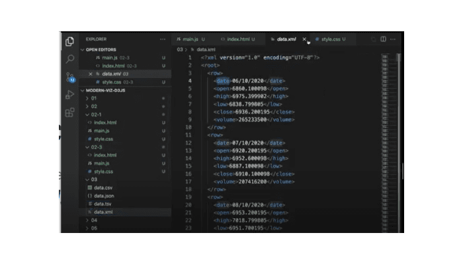
Task: Open style.css in folder 02-3
Action: pyautogui.click(x=125, y=172)
